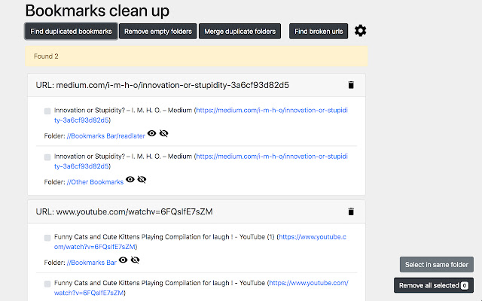
Task: Check the second Innovation or Stupidity bookmark
Action: coord(47,157)
